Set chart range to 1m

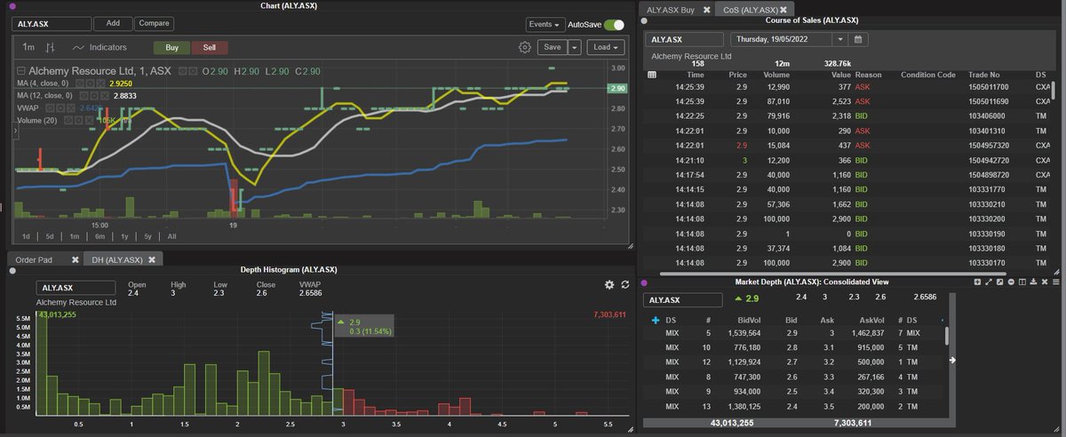tap(75, 236)
